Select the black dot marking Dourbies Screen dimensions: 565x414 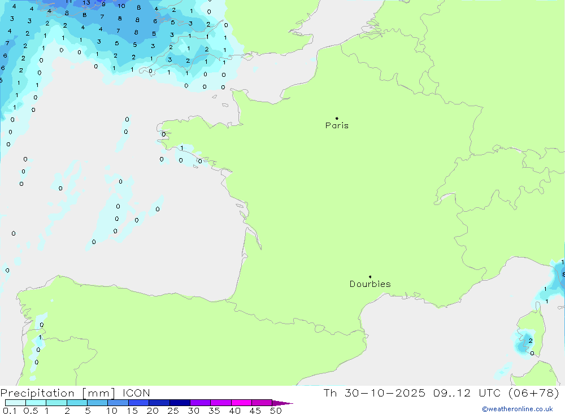coord(370,277)
